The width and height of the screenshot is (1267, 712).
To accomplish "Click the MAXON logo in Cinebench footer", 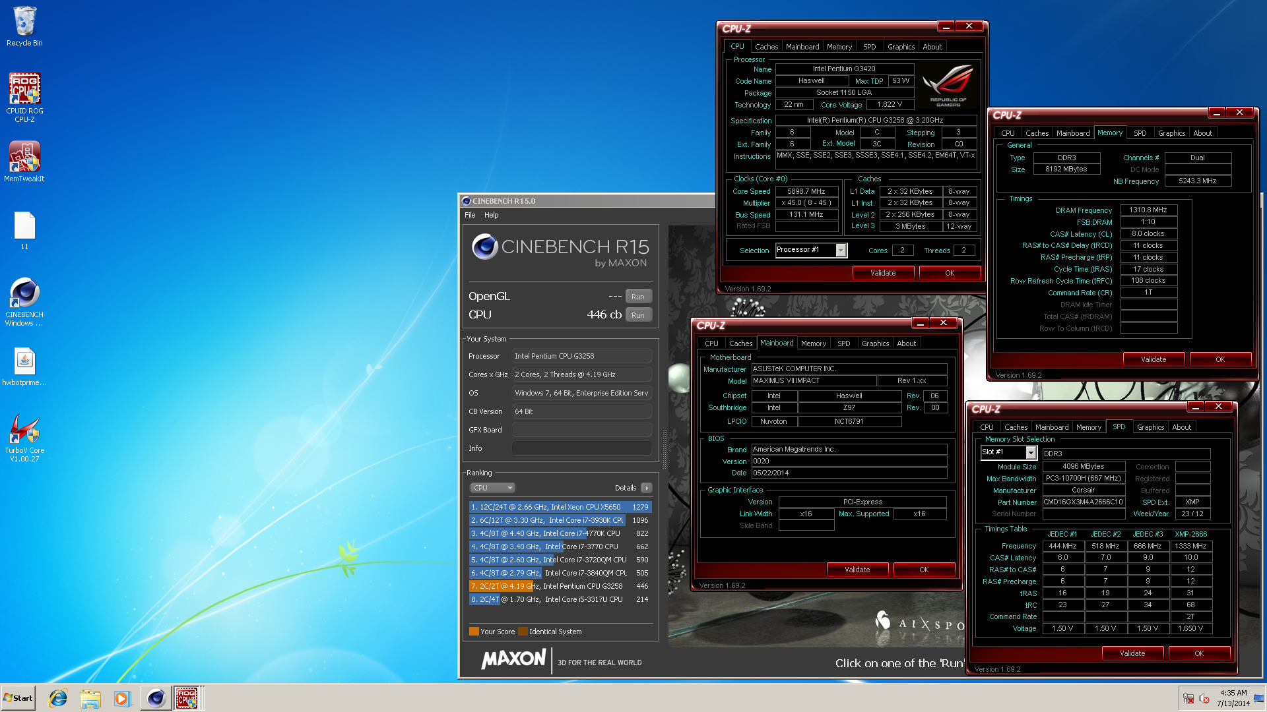I will [513, 659].
